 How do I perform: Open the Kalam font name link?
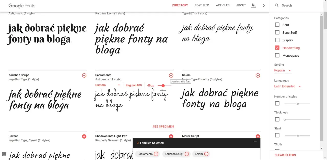click(x=186, y=75)
